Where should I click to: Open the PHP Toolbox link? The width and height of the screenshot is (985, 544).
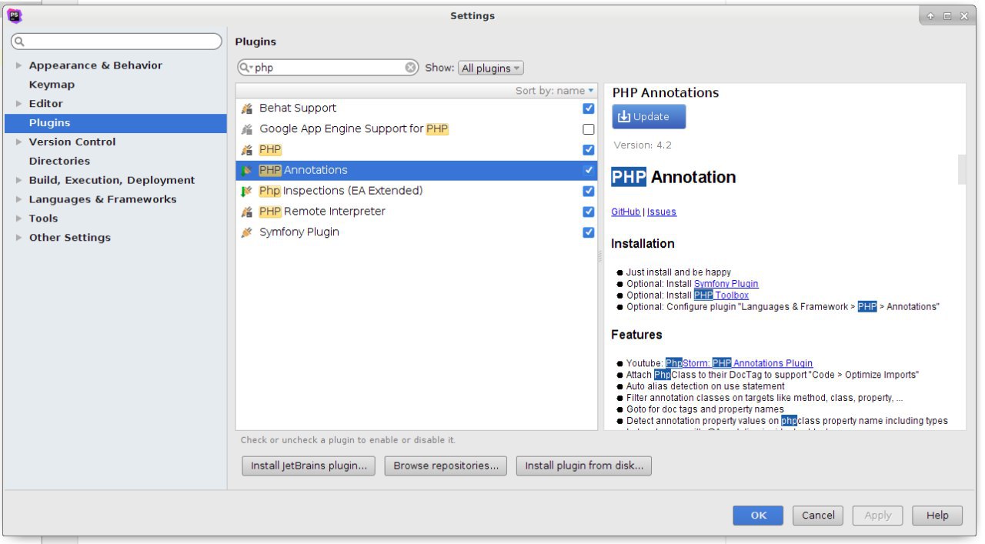coord(721,295)
